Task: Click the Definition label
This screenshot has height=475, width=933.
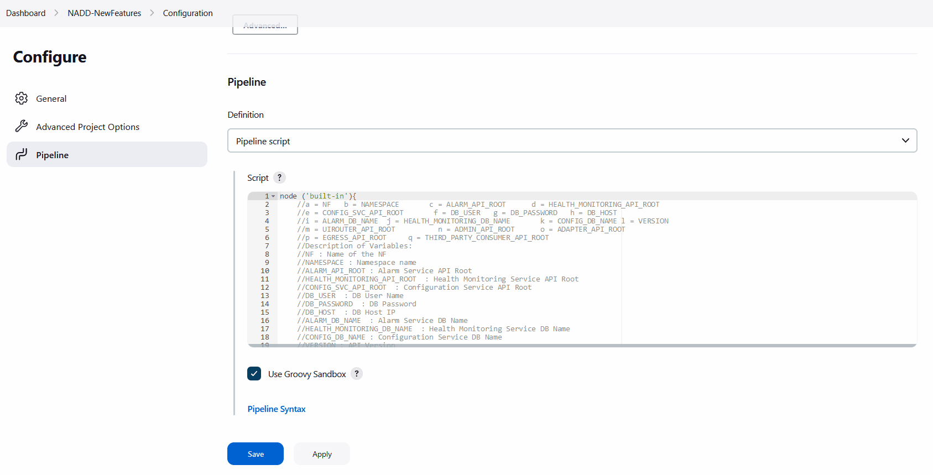Action: [246, 114]
